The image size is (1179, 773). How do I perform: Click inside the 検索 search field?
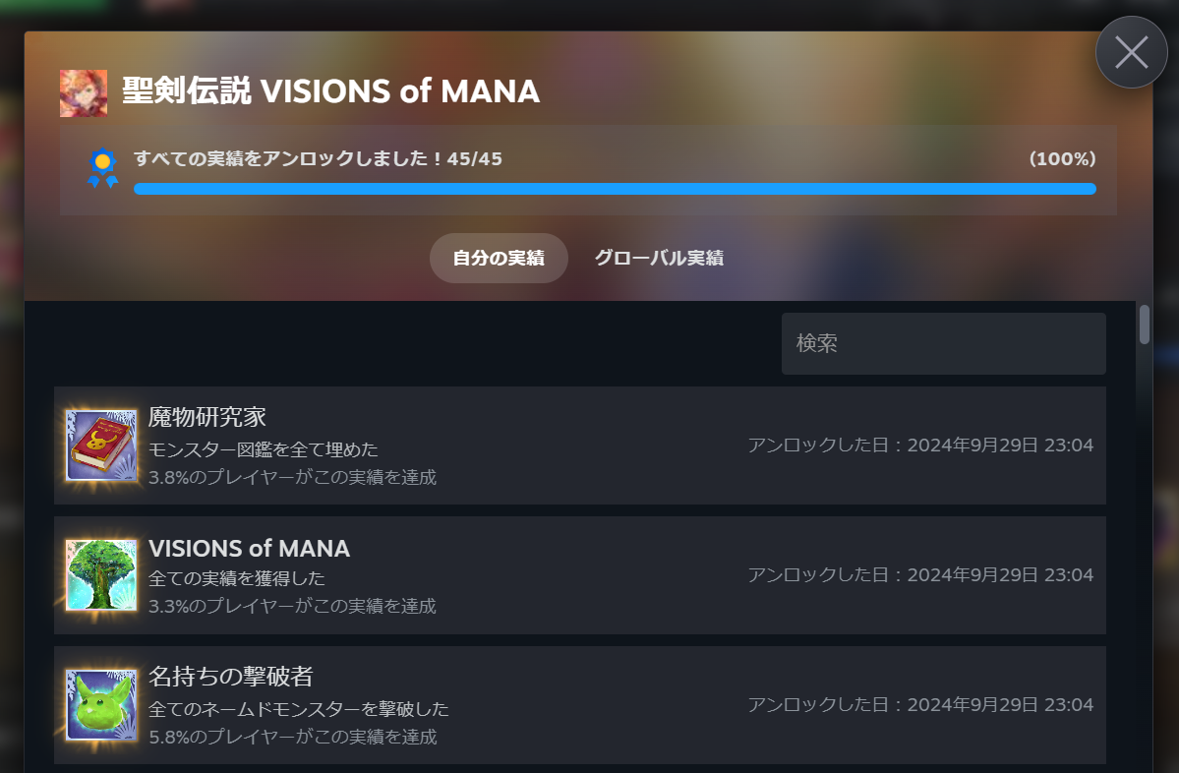coord(943,343)
